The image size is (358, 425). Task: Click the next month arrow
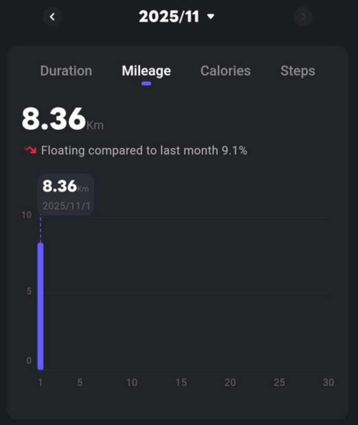pos(303,17)
